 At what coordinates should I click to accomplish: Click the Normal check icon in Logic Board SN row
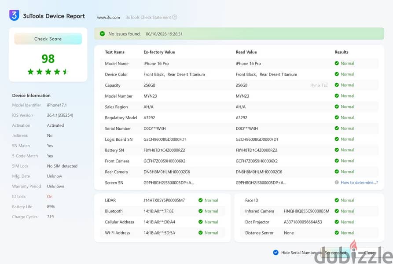coord(337,139)
